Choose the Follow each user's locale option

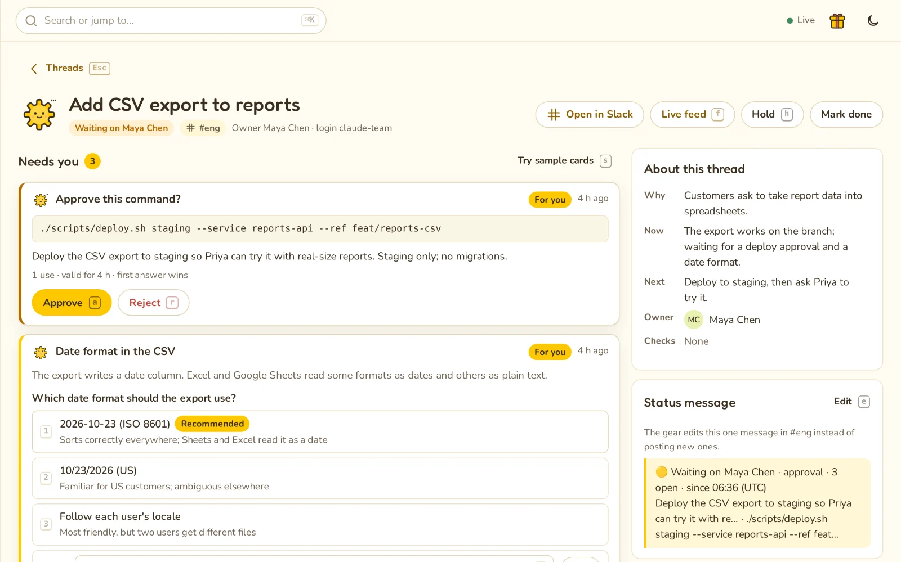(x=320, y=524)
